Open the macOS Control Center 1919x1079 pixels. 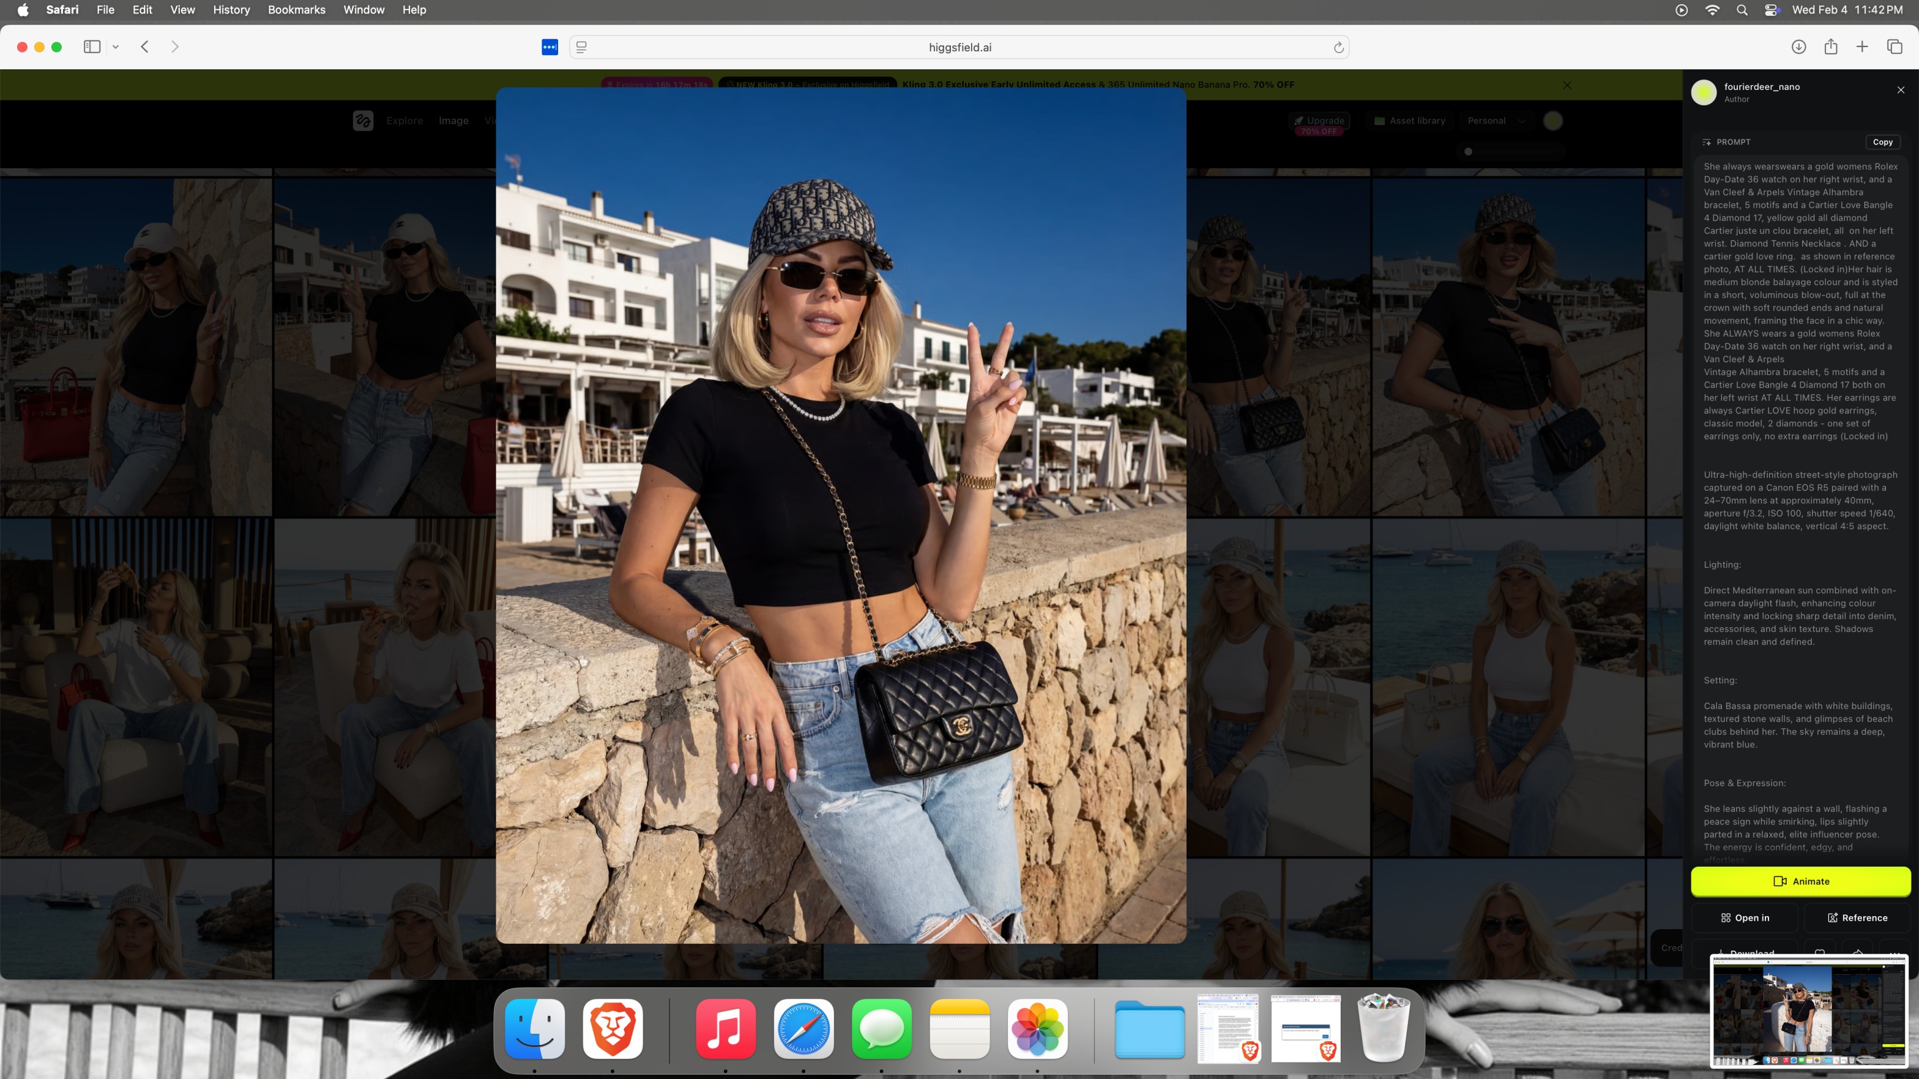tap(1772, 10)
